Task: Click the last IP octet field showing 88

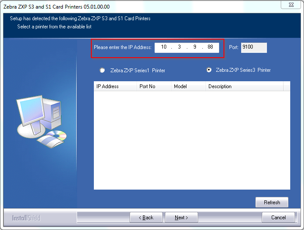Action: coord(211,47)
